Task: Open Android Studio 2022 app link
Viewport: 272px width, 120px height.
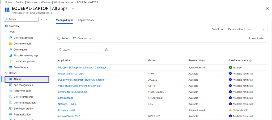Action: [69, 116]
